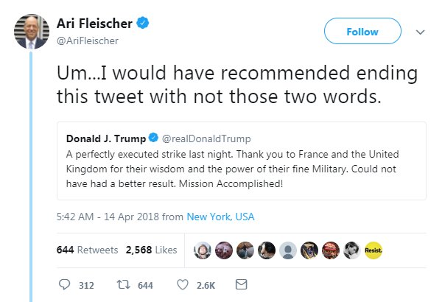Share the tweet via the envelope icon
The width and height of the screenshot is (442, 302).
click(x=241, y=284)
